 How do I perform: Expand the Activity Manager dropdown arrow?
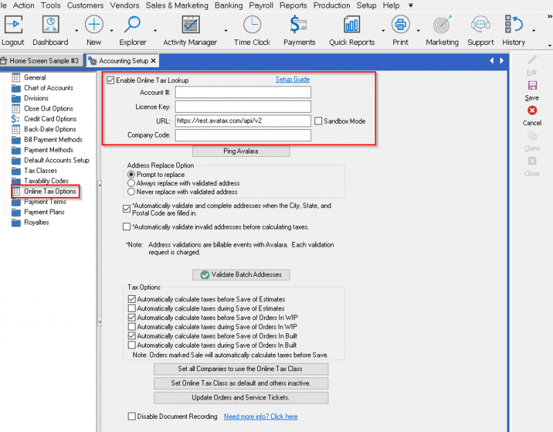(x=226, y=30)
